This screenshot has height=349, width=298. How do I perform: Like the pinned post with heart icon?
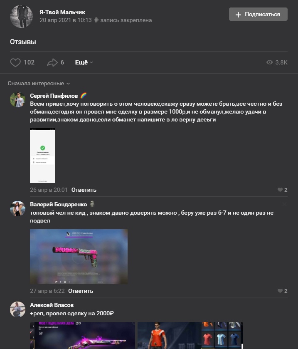point(15,62)
